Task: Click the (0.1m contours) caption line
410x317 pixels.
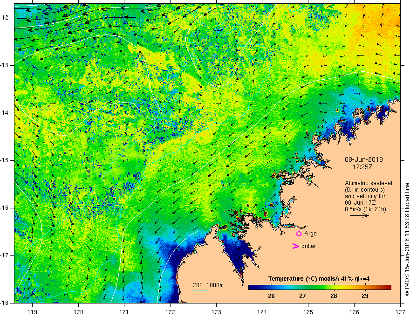Action: click(x=365, y=190)
